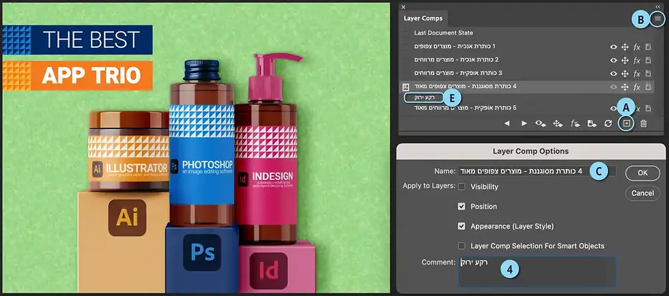Apply the next layer comp
This screenshot has height=296, width=669.
click(x=524, y=123)
